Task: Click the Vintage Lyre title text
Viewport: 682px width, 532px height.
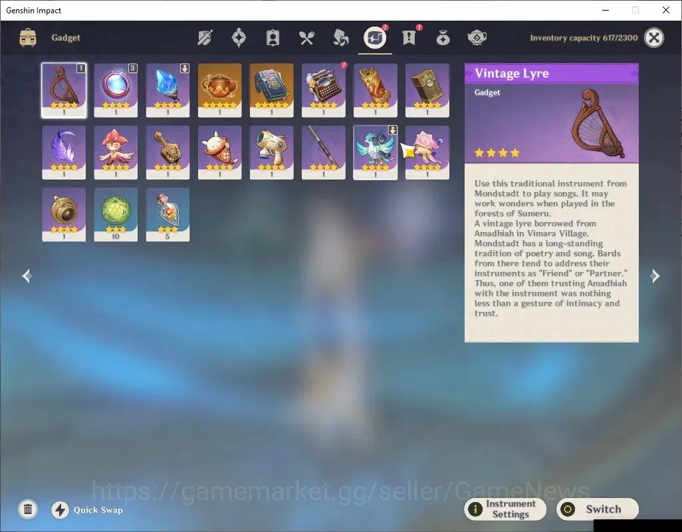Action: click(512, 74)
